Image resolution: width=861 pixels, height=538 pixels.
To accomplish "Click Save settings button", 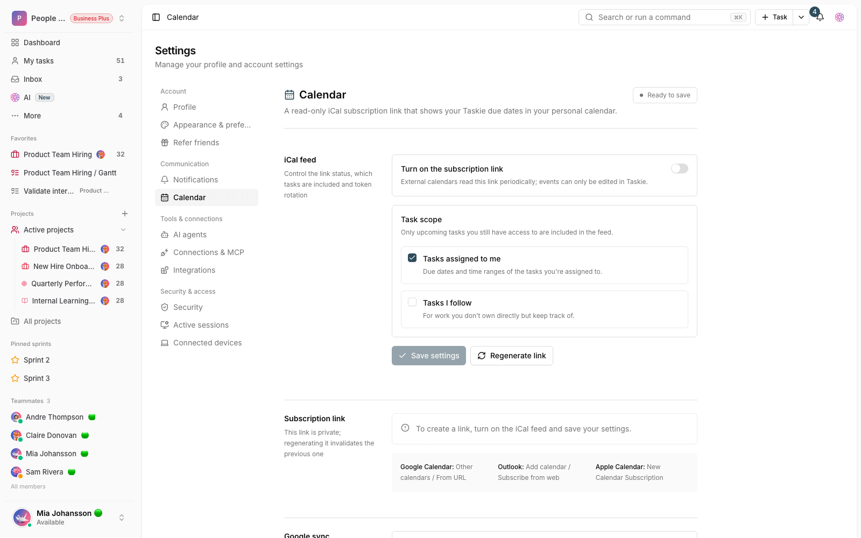I will [429, 356].
